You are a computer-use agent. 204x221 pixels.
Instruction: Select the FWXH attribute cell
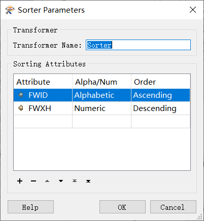(x=43, y=108)
